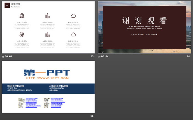Click the bottom-row cloud icon in slide 23
Viewport: 193px width, 120px height.
click(73, 34)
